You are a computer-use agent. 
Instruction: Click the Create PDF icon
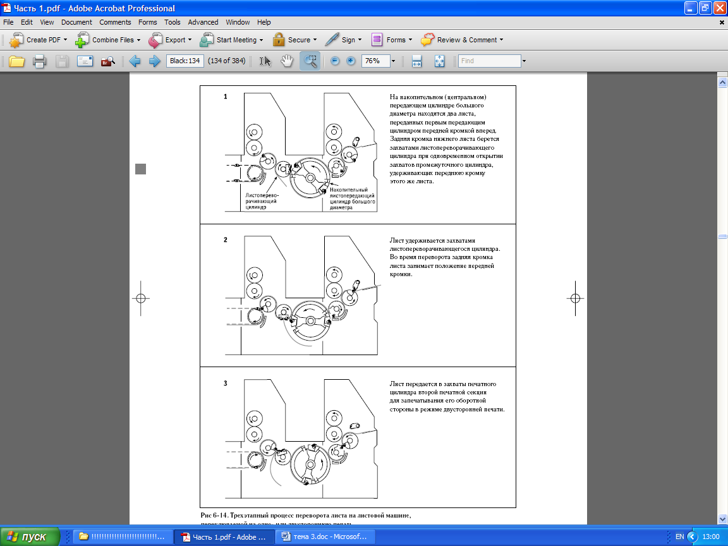pyautogui.click(x=16, y=40)
